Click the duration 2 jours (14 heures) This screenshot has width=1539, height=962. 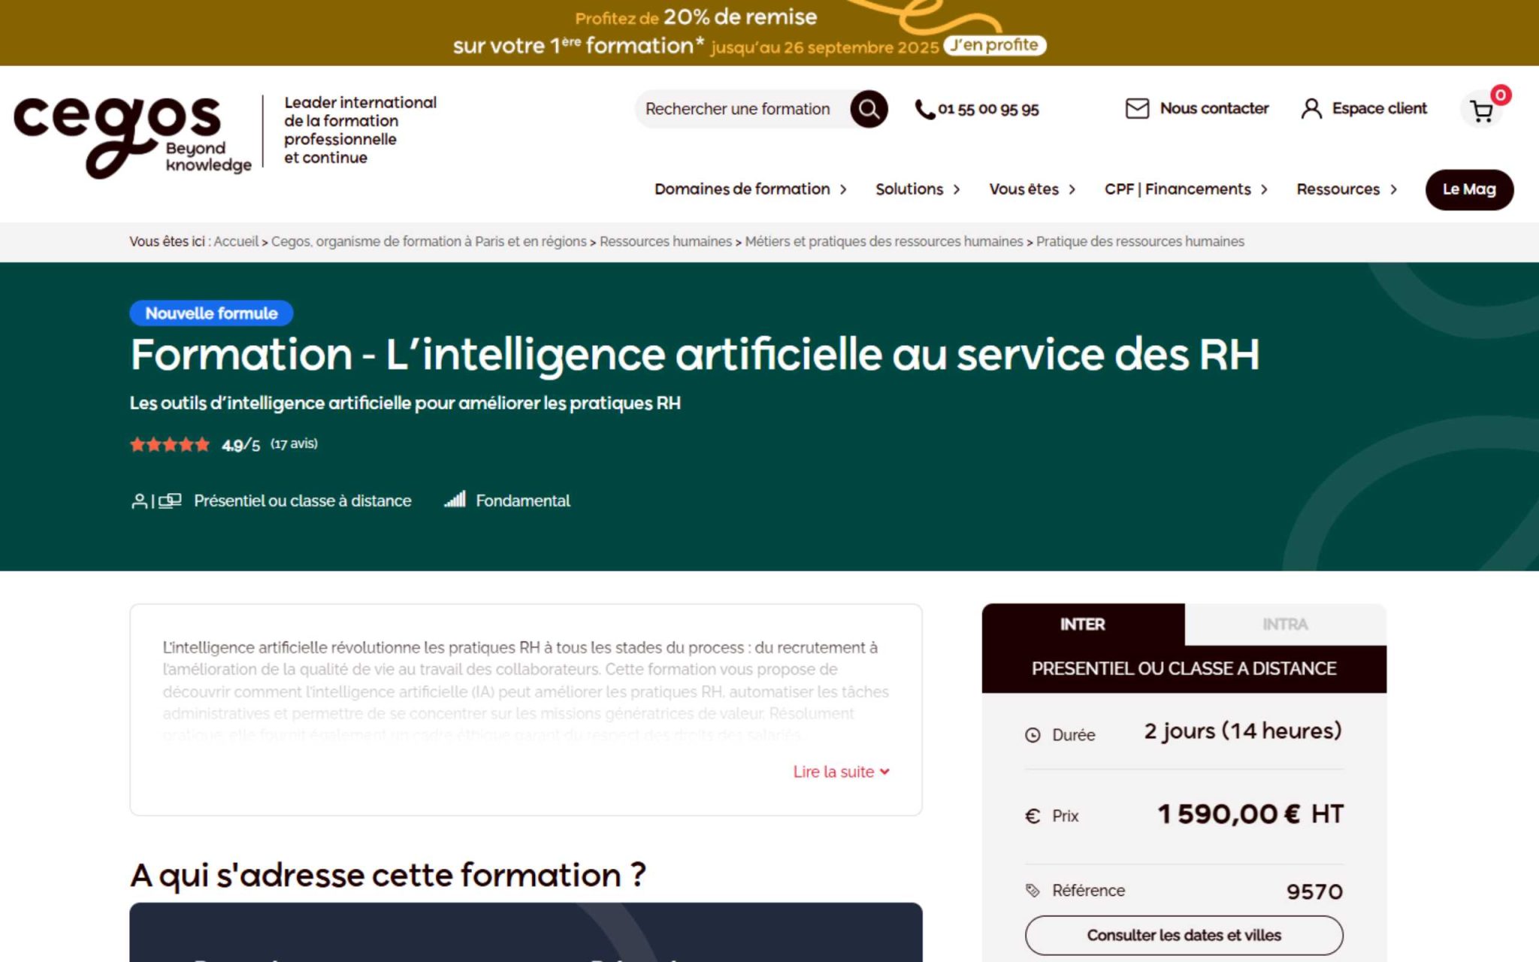point(1243,731)
